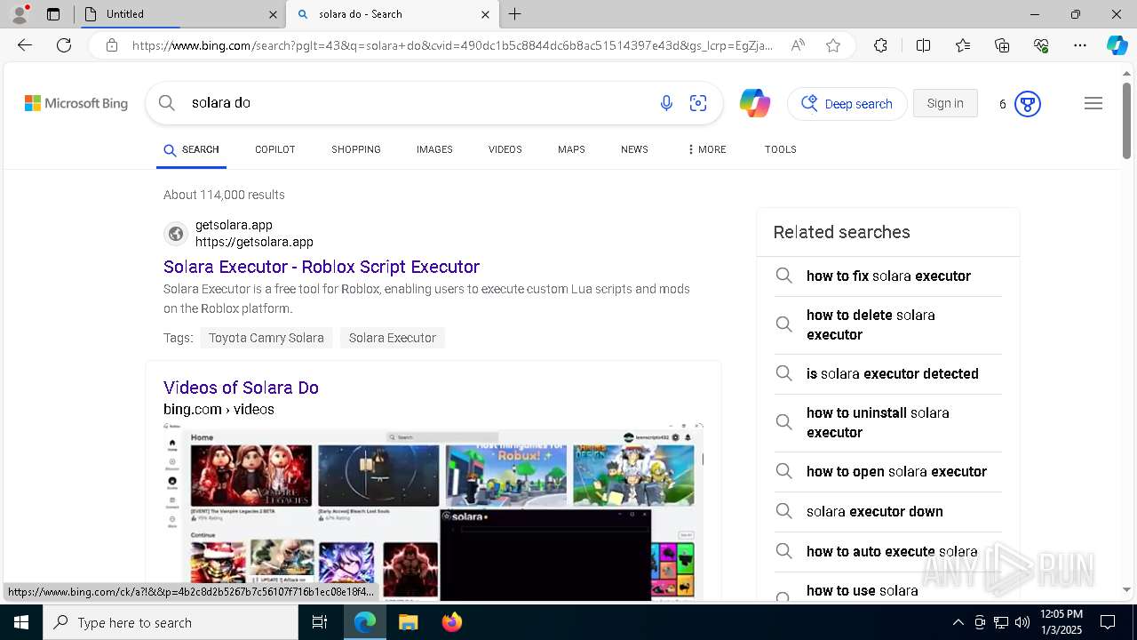Search 'solara executor down' suggestion

(888, 512)
